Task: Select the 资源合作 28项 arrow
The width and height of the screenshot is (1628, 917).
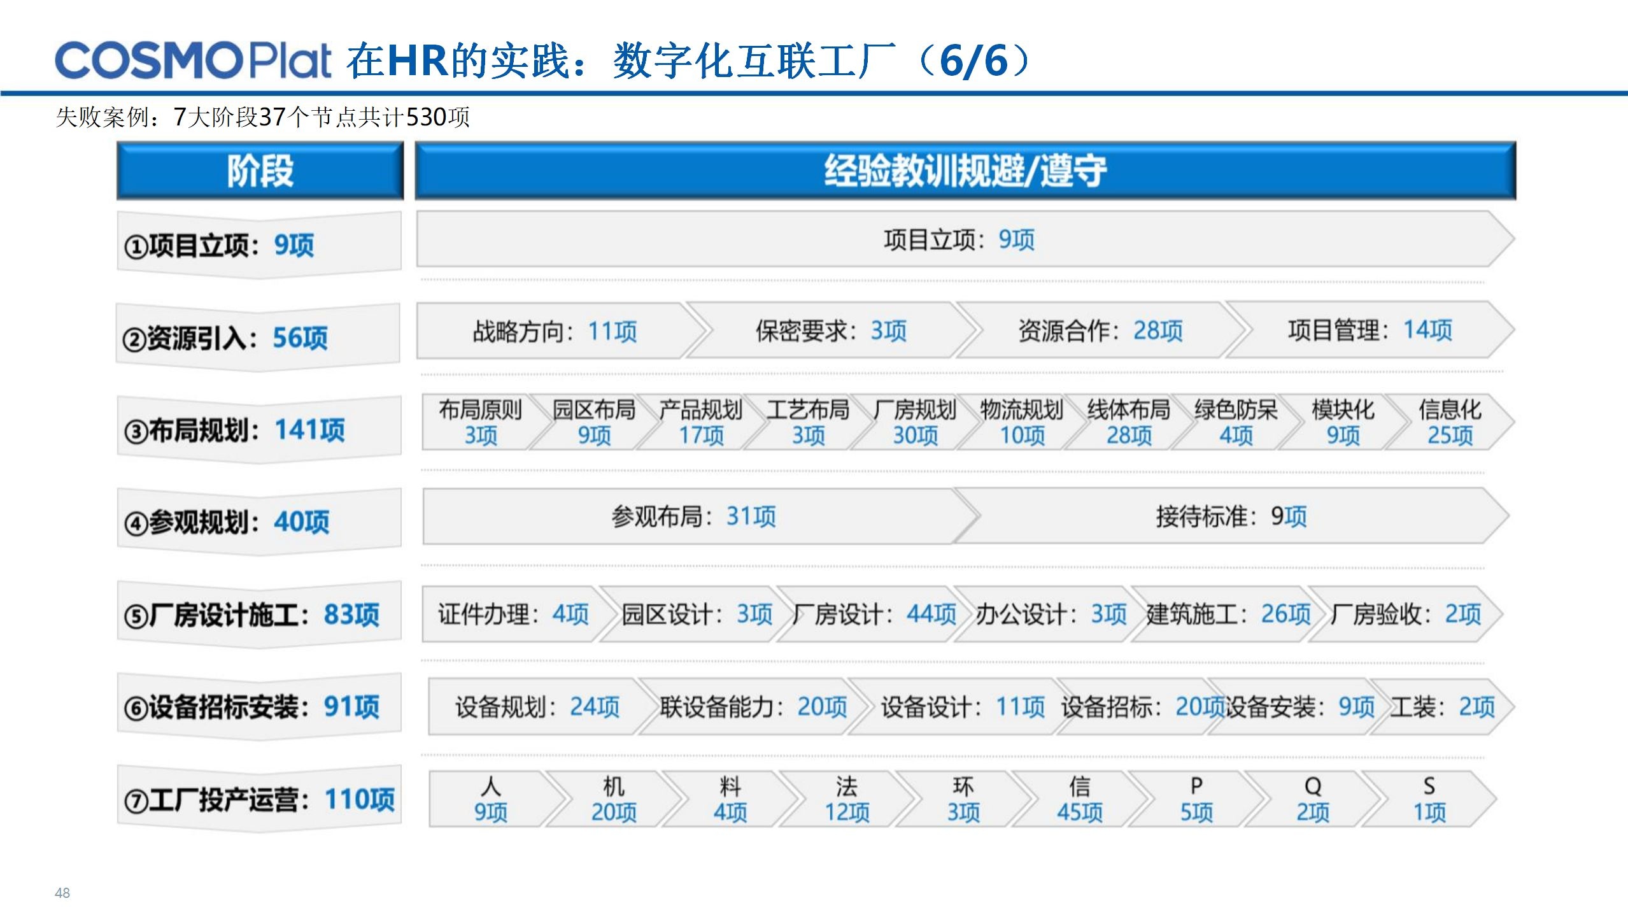Action: [1100, 331]
